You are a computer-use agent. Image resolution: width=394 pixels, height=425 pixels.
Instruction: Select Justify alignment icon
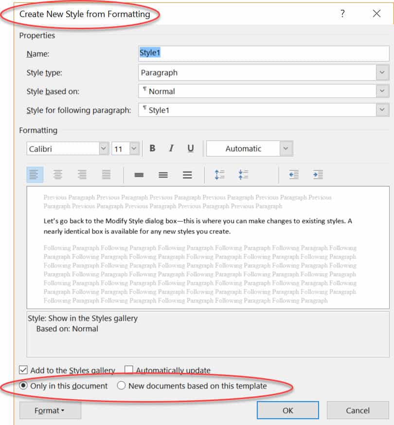pyautogui.click(x=106, y=174)
